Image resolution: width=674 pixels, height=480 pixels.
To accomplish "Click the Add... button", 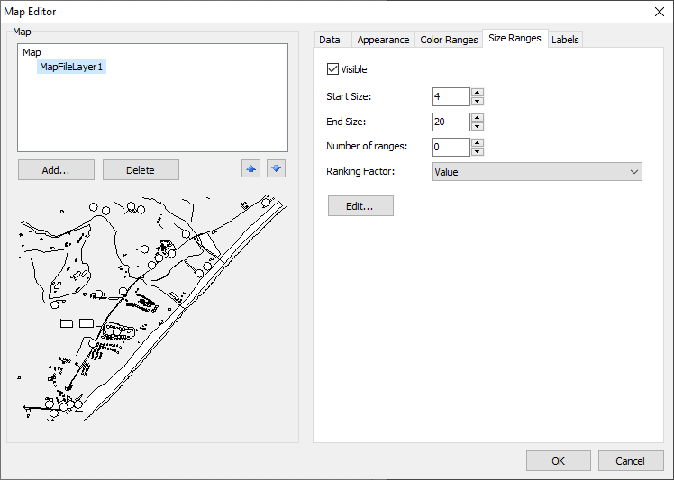I will [x=56, y=170].
